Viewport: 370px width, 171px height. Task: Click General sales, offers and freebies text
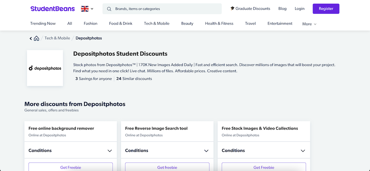[51, 110]
